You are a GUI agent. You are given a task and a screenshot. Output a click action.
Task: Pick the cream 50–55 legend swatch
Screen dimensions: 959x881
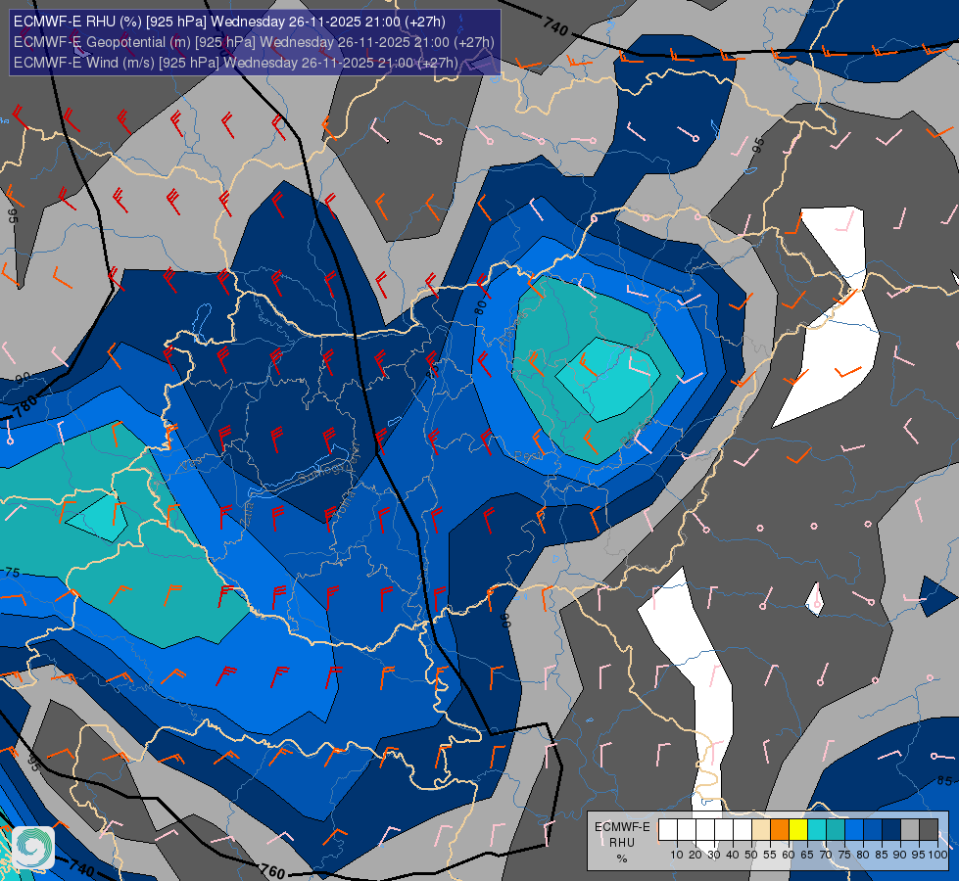pyautogui.click(x=761, y=829)
